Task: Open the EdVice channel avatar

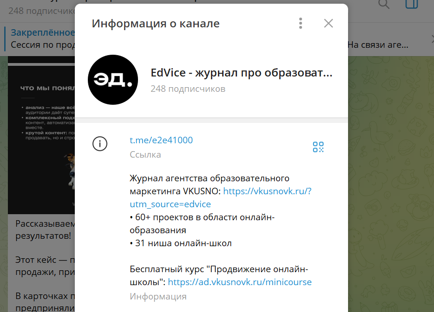Action: pyautogui.click(x=113, y=80)
